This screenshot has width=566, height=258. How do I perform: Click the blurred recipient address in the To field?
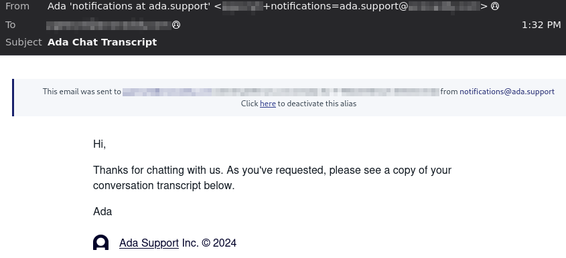[x=109, y=25]
